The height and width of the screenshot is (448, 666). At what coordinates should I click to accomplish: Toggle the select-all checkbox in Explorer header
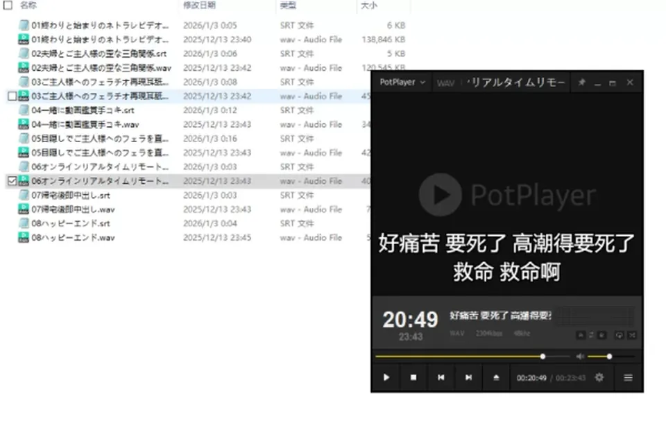point(8,5)
